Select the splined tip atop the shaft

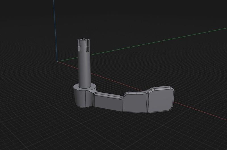pyautogui.click(x=84, y=45)
